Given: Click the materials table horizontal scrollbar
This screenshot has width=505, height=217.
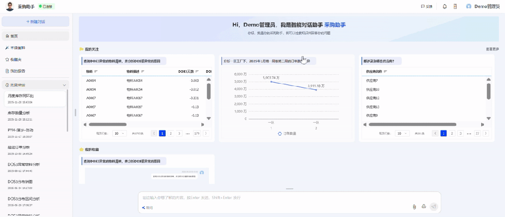Looking at the screenshot, I should [x=108, y=124].
